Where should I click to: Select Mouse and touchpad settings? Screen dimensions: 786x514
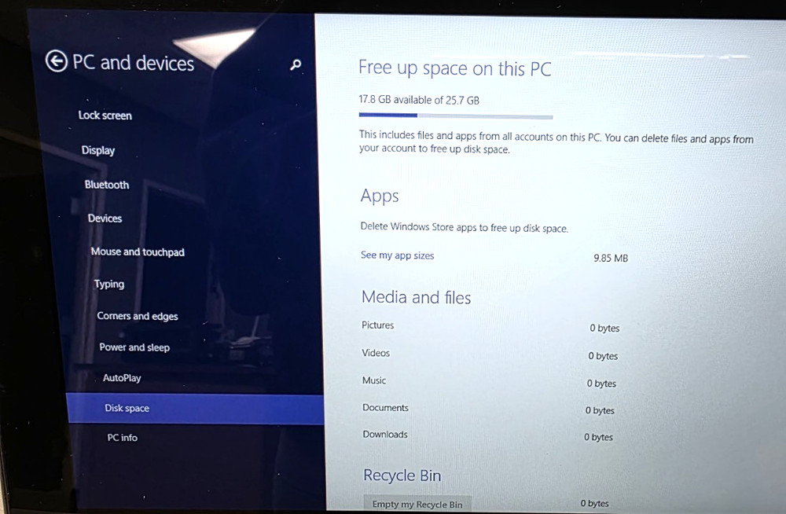[x=138, y=251]
